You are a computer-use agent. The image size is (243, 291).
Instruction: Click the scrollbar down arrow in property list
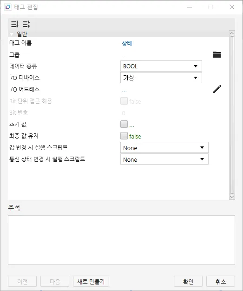[x=232, y=197]
